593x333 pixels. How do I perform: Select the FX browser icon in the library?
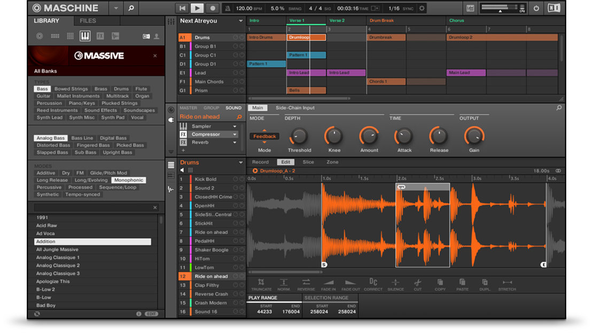(x=100, y=36)
